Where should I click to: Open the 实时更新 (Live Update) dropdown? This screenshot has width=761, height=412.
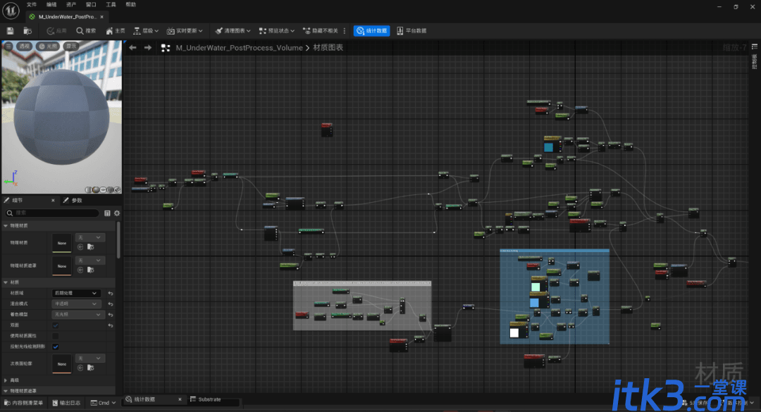pyautogui.click(x=185, y=30)
